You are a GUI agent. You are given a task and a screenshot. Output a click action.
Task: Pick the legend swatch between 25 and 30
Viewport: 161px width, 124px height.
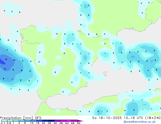click(x=51, y=121)
